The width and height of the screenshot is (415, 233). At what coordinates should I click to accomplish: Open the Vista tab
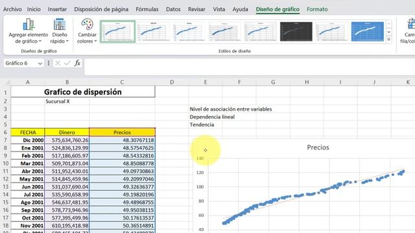(x=219, y=9)
